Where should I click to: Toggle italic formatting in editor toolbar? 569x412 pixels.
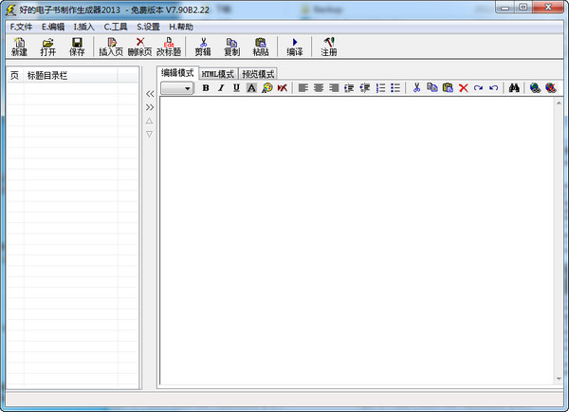[220, 87]
